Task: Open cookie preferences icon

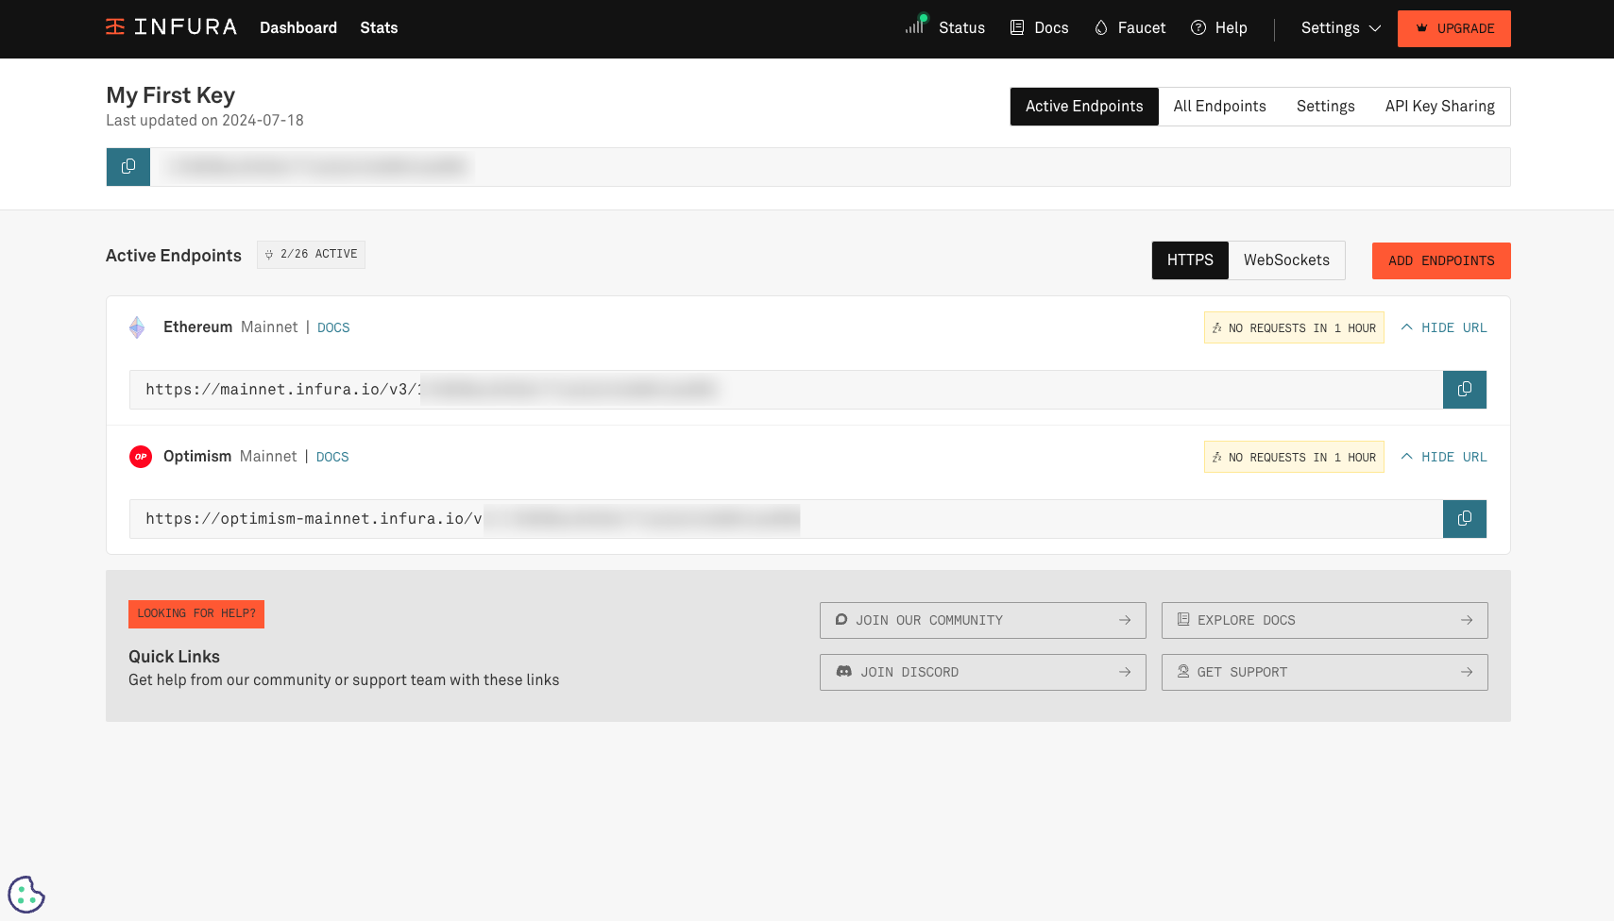Action: click(26, 895)
